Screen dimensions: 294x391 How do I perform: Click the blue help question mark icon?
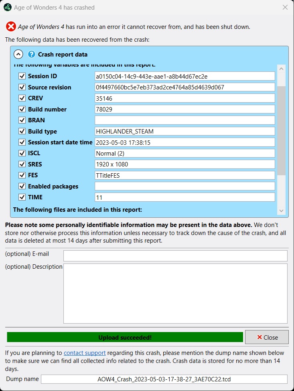[x=32, y=54]
